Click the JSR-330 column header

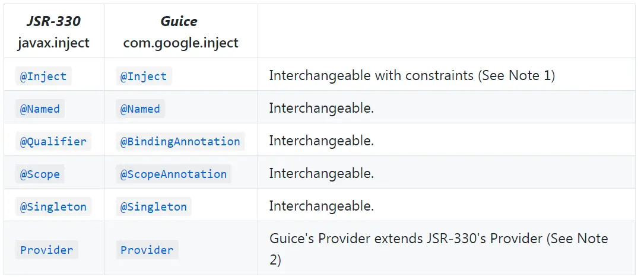[x=53, y=21]
